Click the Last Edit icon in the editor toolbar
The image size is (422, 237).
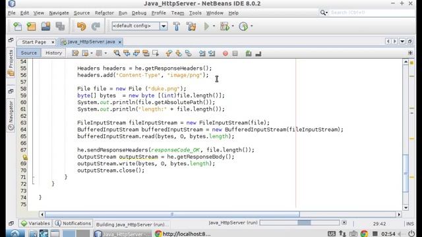tap(75, 53)
